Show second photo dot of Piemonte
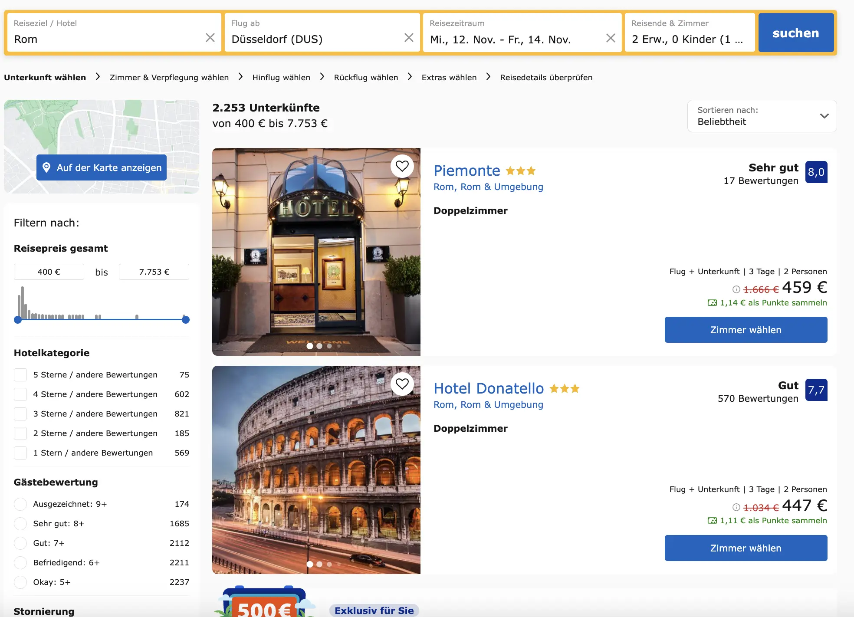Viewport: 854px width, 617px height. pyautogui.click(x=319, y=346)
